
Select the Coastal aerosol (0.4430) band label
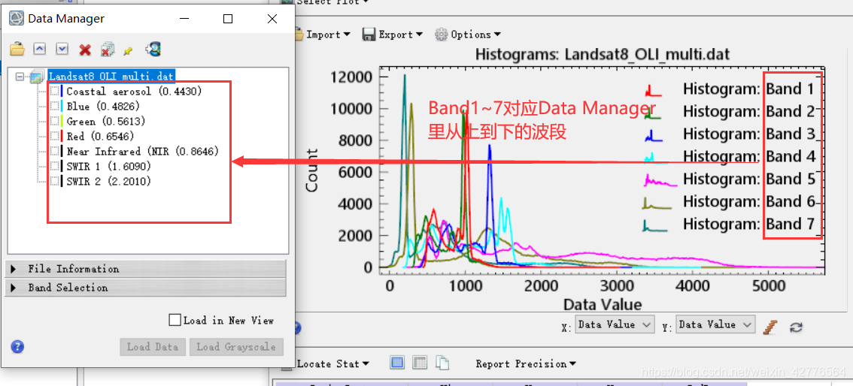(x=134, y=91)
